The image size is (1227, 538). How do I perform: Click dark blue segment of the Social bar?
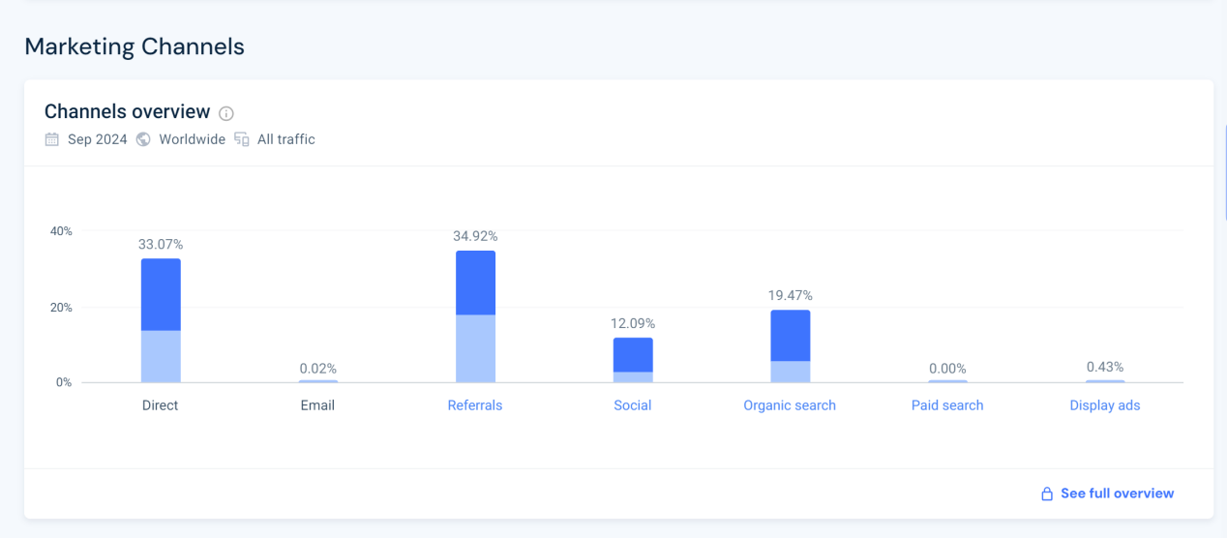633,354
